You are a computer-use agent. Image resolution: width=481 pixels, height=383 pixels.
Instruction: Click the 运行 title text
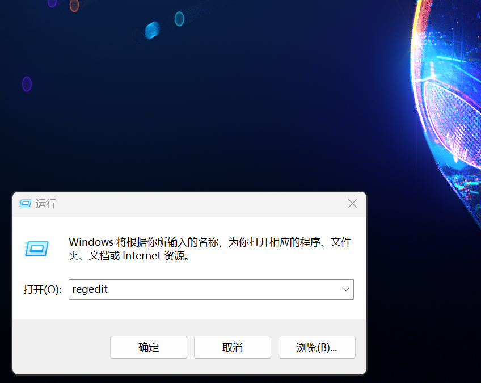pos(46,204)
